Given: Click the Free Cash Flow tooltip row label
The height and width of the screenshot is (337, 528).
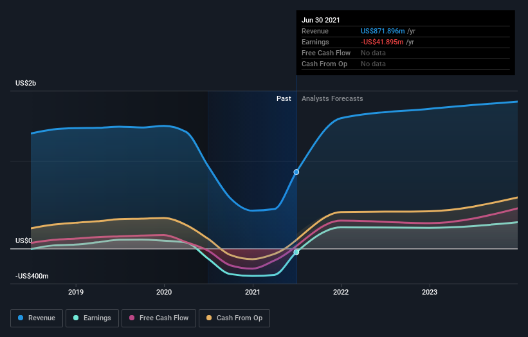Looking at the screenshot, I should (x=326, y=53).
